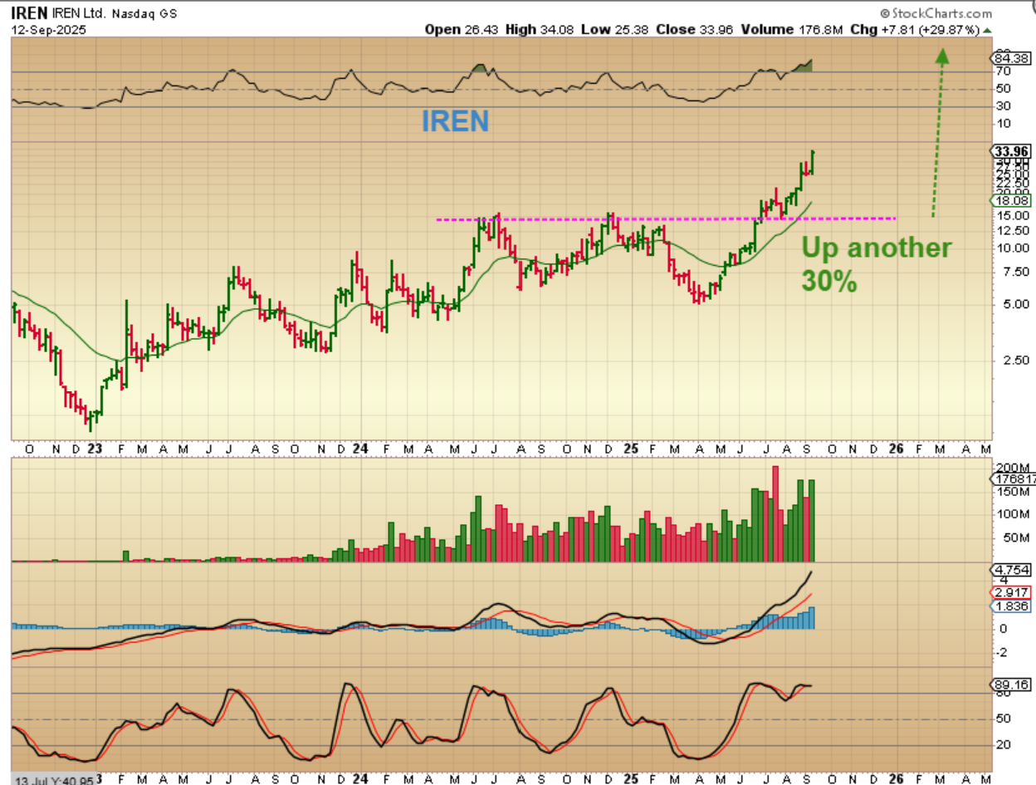1036x785 pixels.
Task: Click the bold IREN ticker symbol in header
Action: [28, 13]
